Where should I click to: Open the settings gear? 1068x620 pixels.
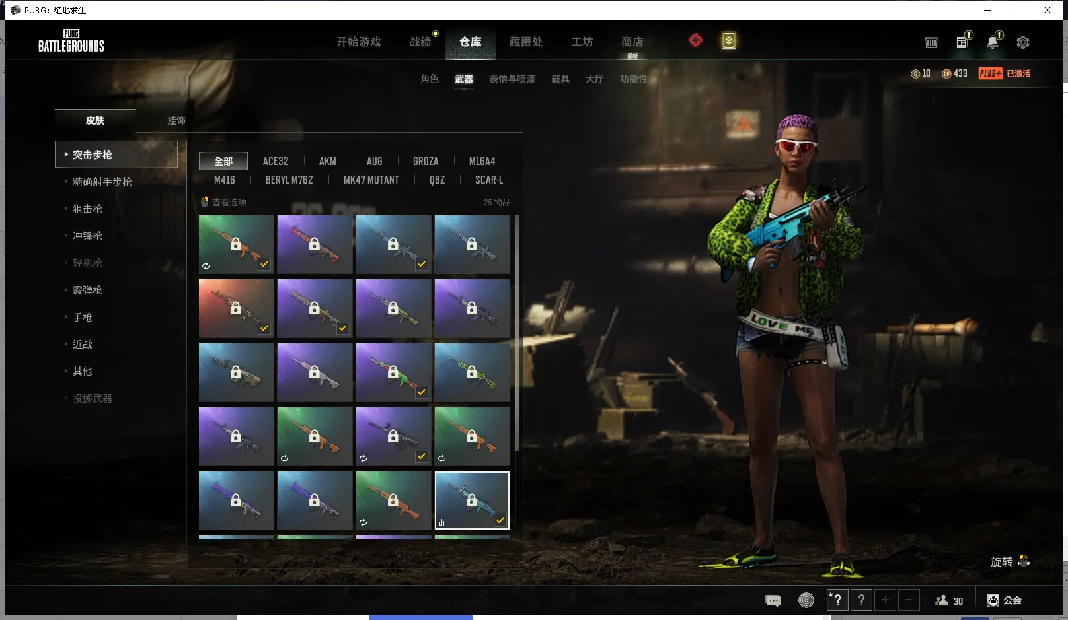(1023, 42)
